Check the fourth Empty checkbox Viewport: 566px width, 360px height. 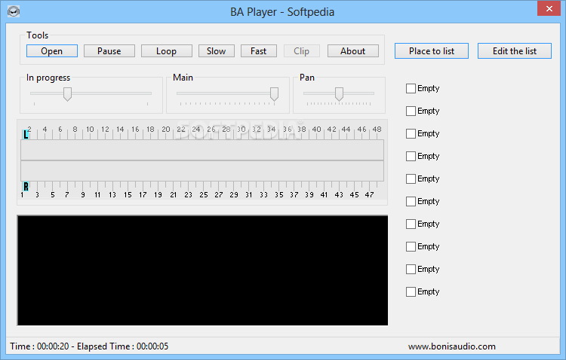point(411,156)
